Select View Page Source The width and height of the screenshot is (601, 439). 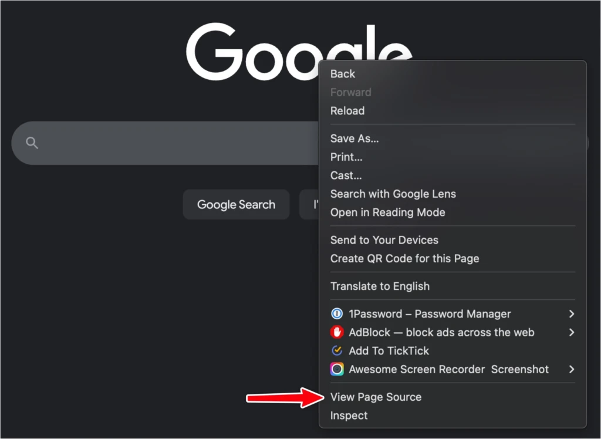click(x=376, y=397)
